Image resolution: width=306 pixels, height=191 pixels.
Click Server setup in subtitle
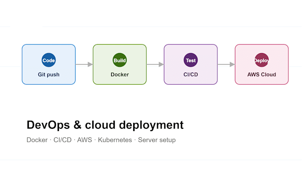(x=157, y=140)
